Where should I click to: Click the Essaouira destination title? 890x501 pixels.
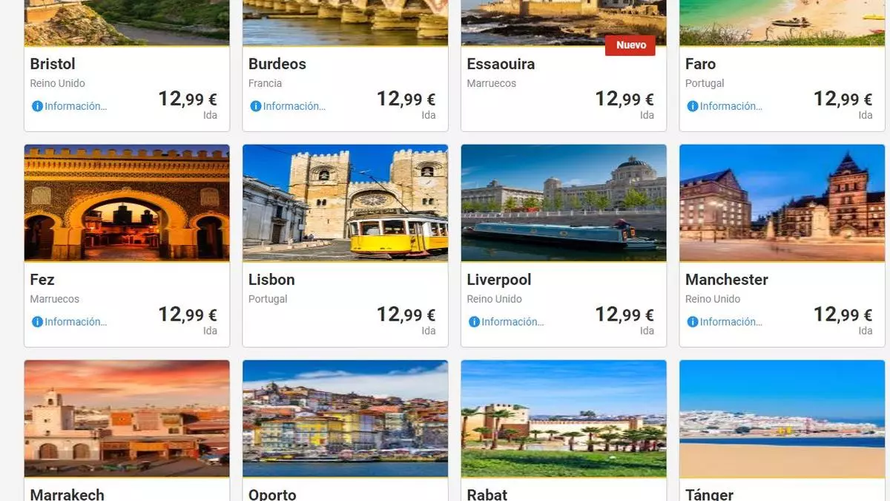[x=501, y=65]
